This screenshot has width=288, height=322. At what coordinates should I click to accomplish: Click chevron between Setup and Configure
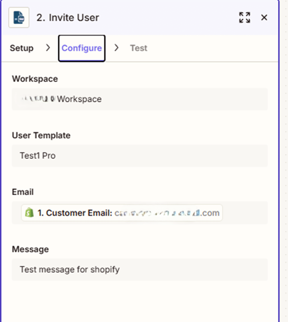[48, 48]
